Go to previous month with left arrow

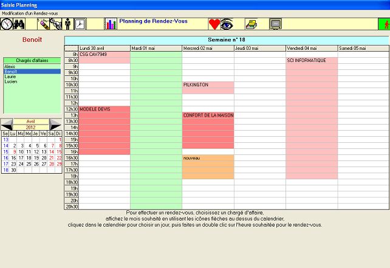[x=7, y=124]
